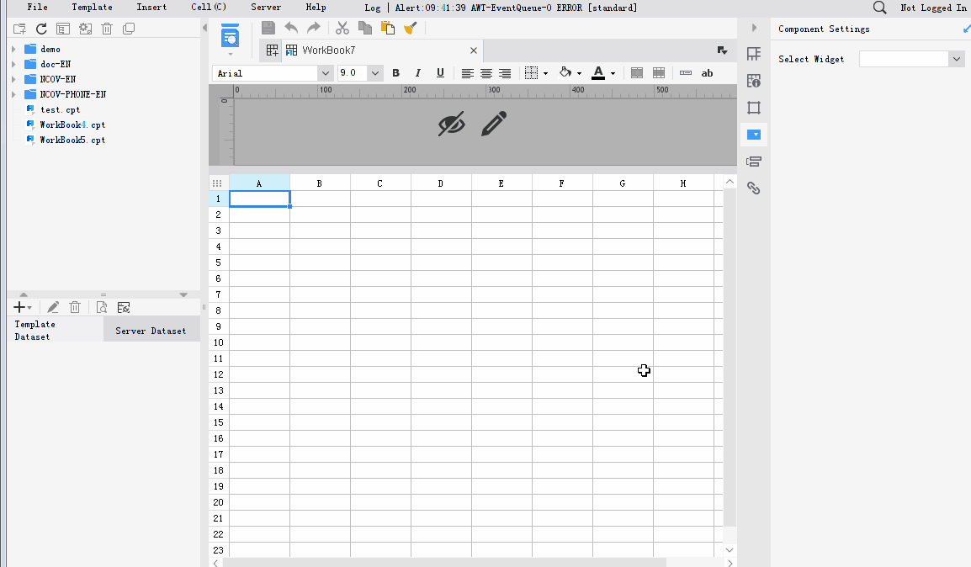Screen dimensions: 971x567
Task: Copy the selected cell content
Action: pyautogui.click(x=364, y=28)
